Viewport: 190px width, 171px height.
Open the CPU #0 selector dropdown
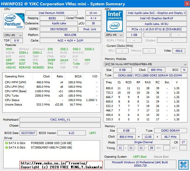click(13, 35)
